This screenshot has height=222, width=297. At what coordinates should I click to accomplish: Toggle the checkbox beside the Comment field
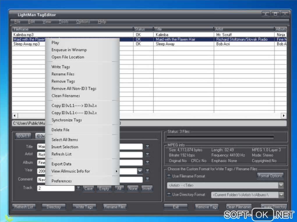point(147,179)
